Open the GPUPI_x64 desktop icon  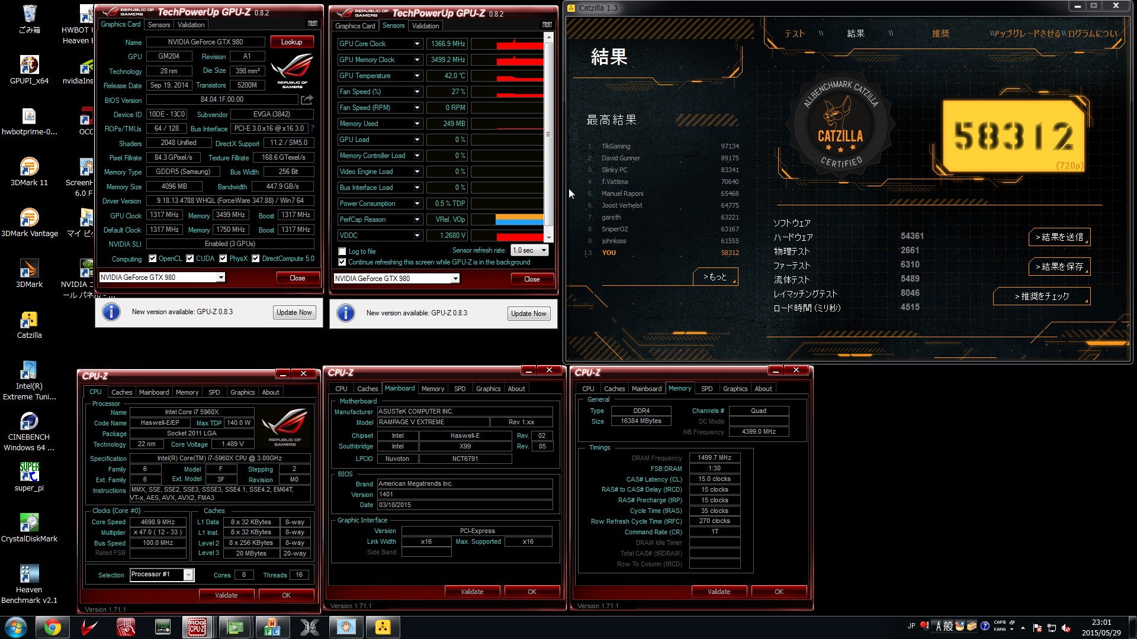(29, 70)
